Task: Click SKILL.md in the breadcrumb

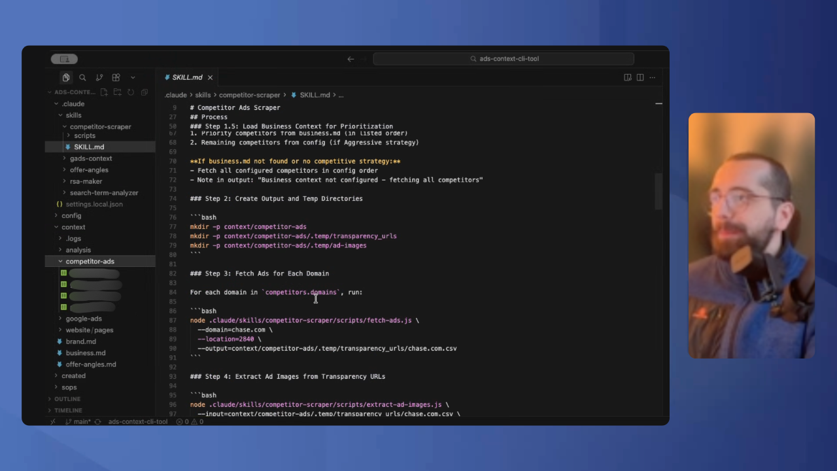Action: (315, 95)
